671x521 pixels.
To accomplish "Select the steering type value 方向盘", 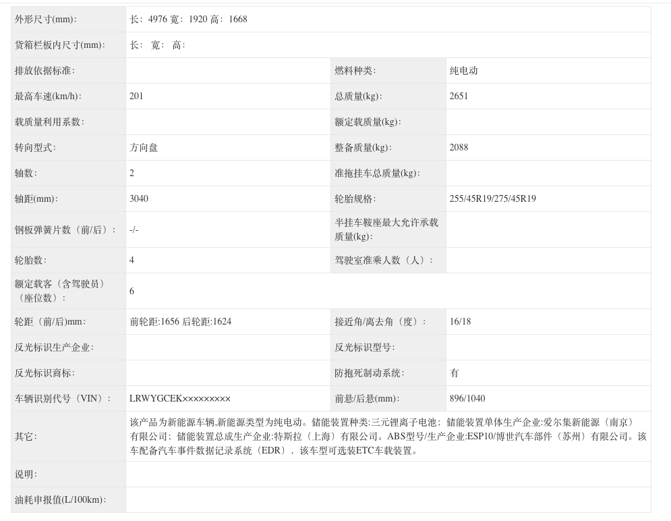I will coord(144,148).
